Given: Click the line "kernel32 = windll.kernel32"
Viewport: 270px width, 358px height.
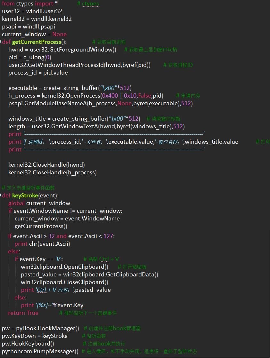Looking at the screenshot, I should pos(37,19).
